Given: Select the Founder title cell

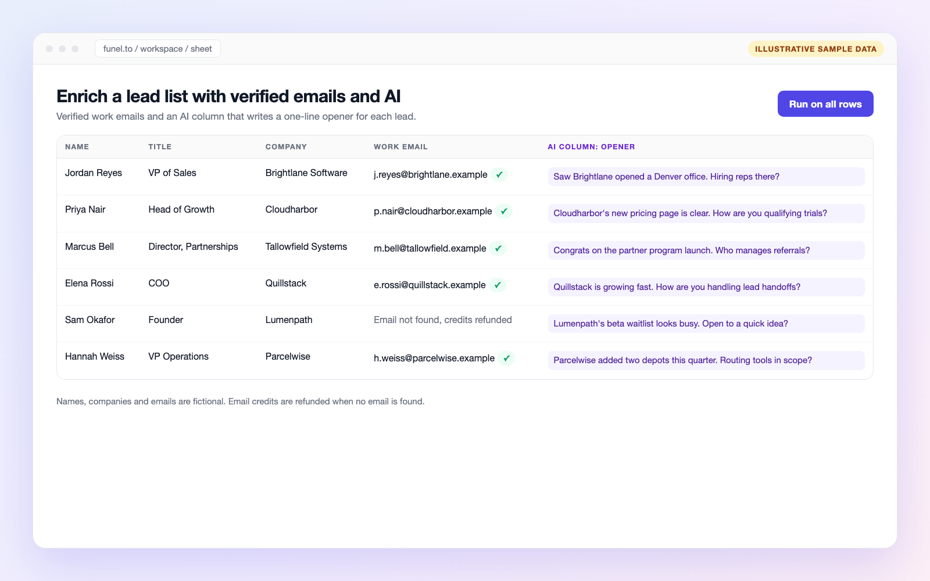Looking at the screenshot, I should [x=166, y=320].
